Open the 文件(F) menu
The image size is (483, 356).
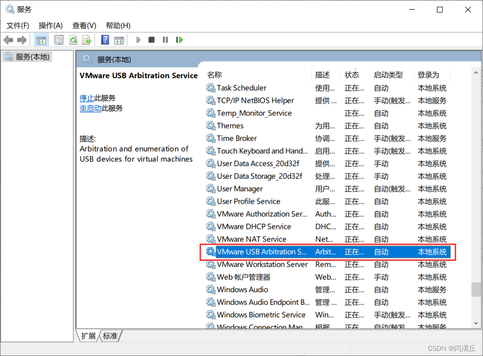pos(18,25)
